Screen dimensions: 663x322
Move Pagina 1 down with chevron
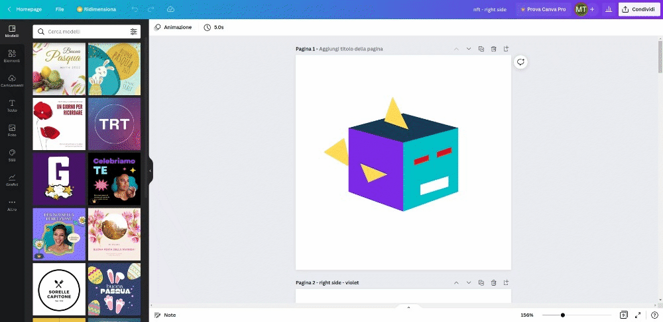tap(469, 49)
